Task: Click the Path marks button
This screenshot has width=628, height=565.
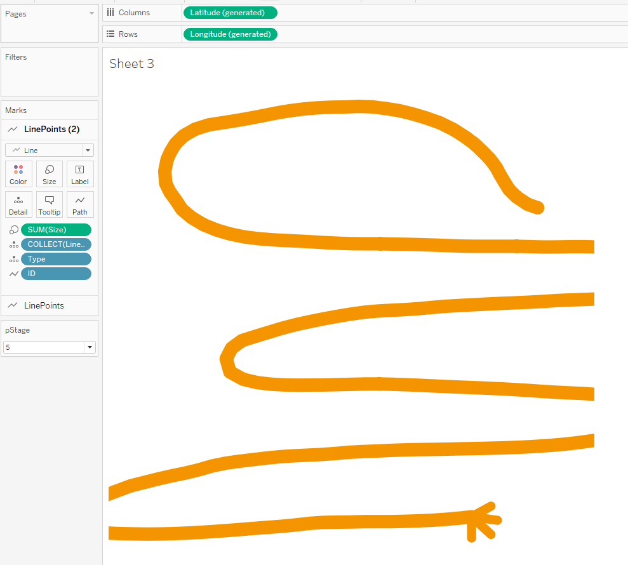Action: [x=80, y=204]
